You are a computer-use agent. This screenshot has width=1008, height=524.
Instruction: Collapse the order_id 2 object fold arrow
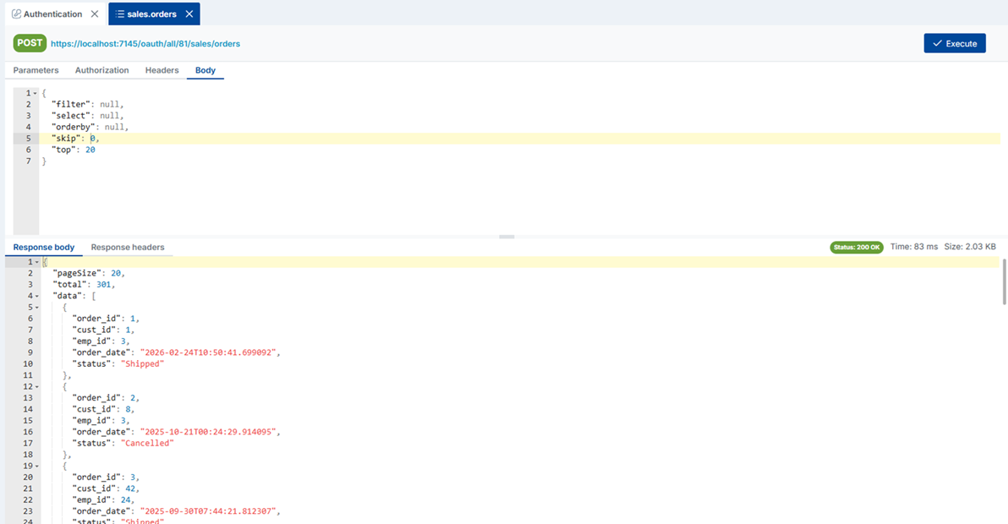(36, 385)
